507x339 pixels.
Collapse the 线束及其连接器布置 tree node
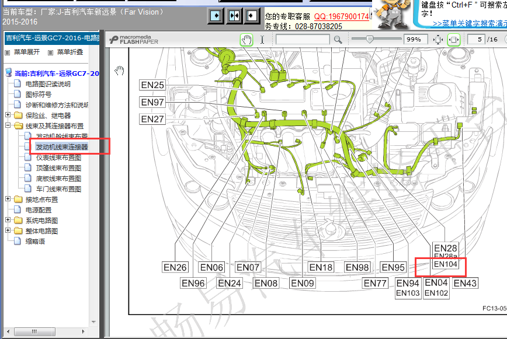coord(8,125)
